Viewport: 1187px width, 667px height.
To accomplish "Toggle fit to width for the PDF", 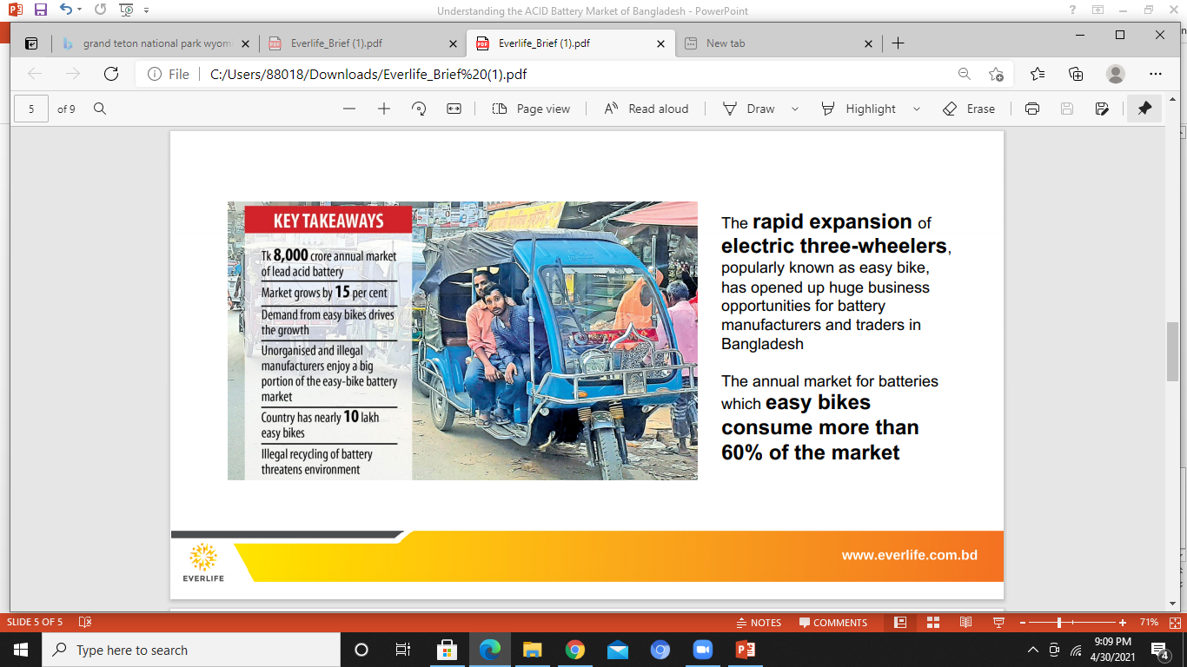I will pyautogui.click(x=454, y=109).
